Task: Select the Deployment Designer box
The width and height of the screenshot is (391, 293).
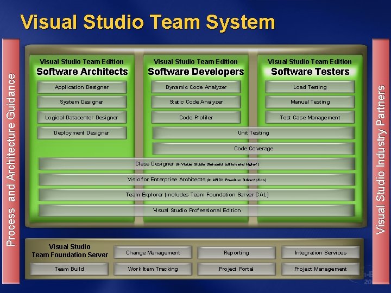Action: [x=82, y=133]
